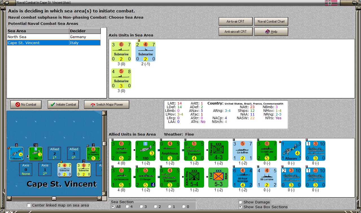
Task: Choose the CA Salt Lake City cruiser
Action: (267, 151)
